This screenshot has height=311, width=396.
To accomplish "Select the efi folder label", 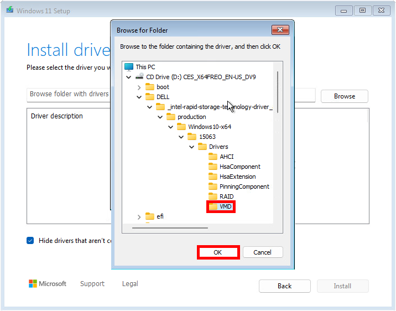I will (x=160, y=216).
